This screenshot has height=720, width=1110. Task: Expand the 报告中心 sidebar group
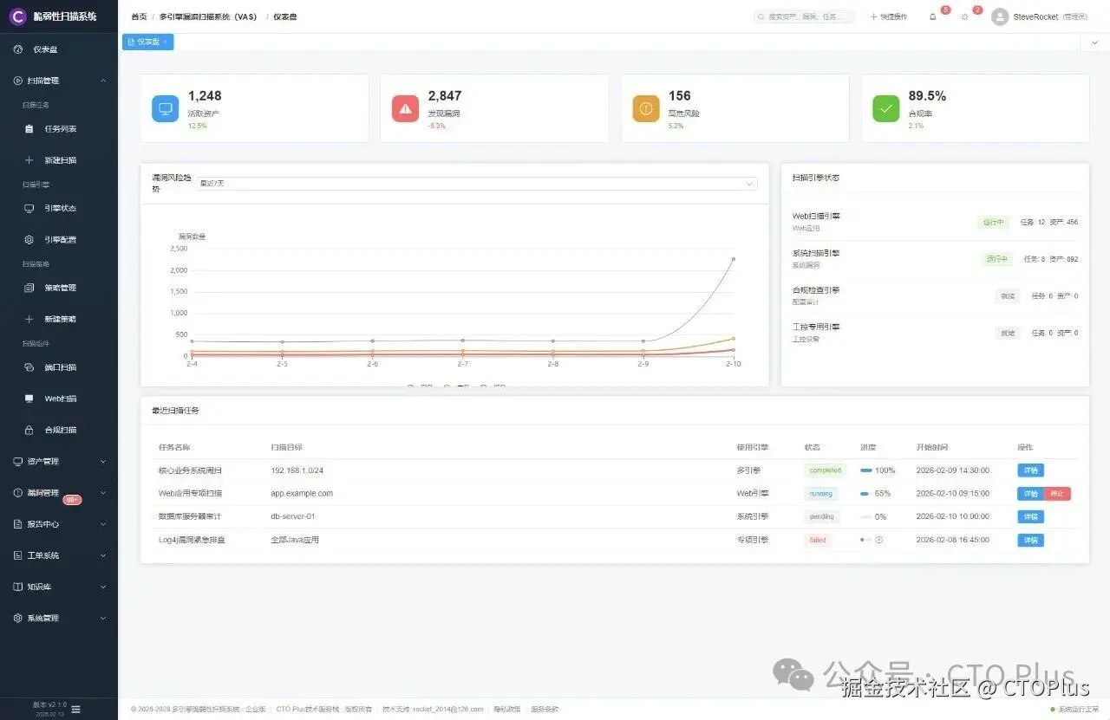pos(59,524)
